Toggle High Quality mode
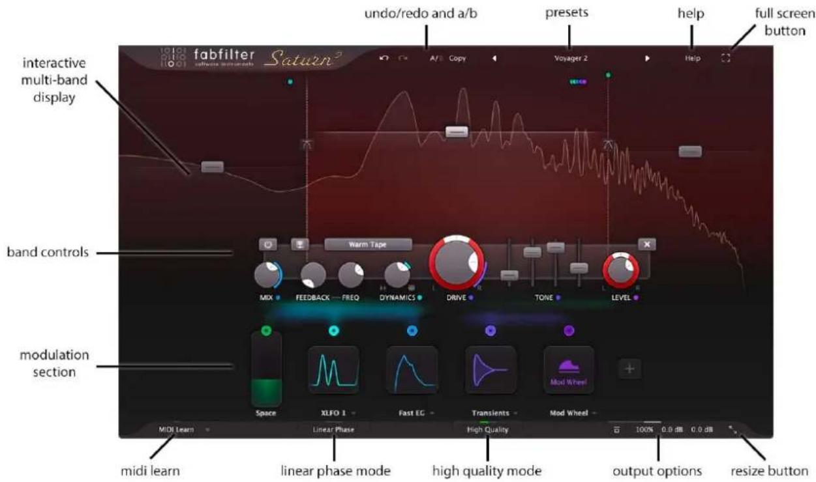This screenshot has width=816, height=482. pos(487,430)
